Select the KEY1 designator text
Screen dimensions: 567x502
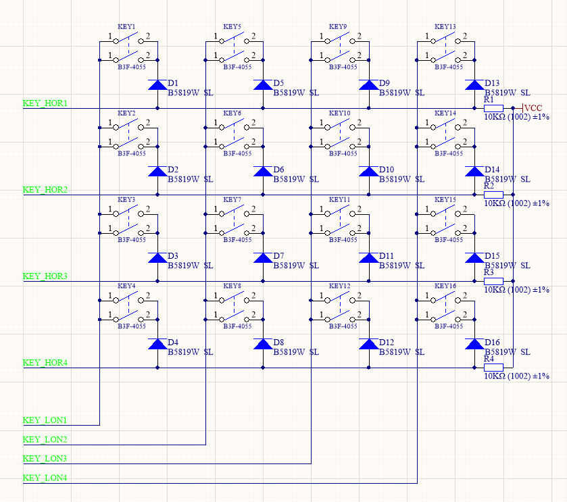point(126,27)
